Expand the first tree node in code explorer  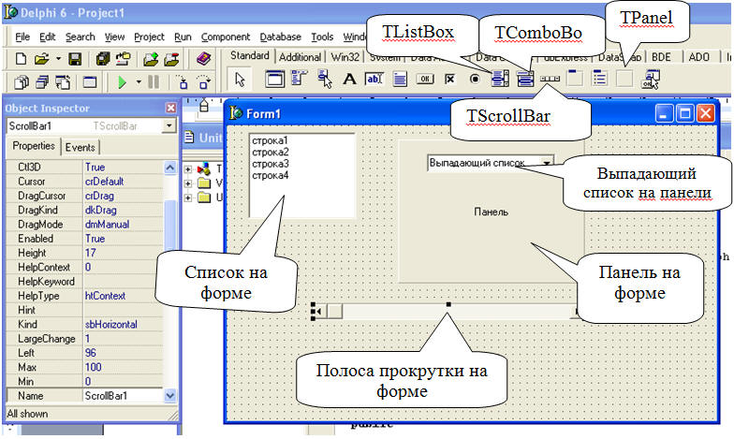(x=188, y=169)
